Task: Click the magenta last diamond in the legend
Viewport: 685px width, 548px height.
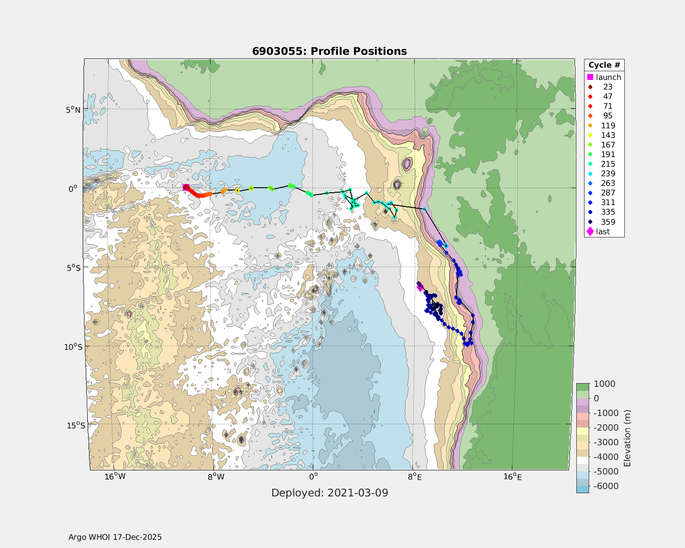Action: coord(590,232)
